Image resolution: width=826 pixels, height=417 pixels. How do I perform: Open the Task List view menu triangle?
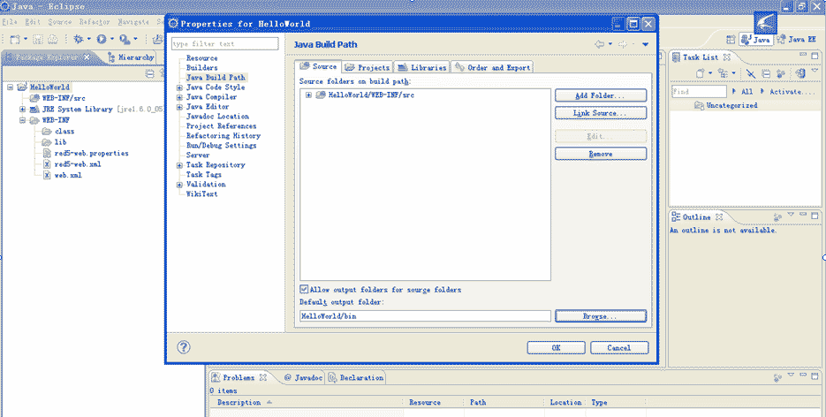click(815, 71)
